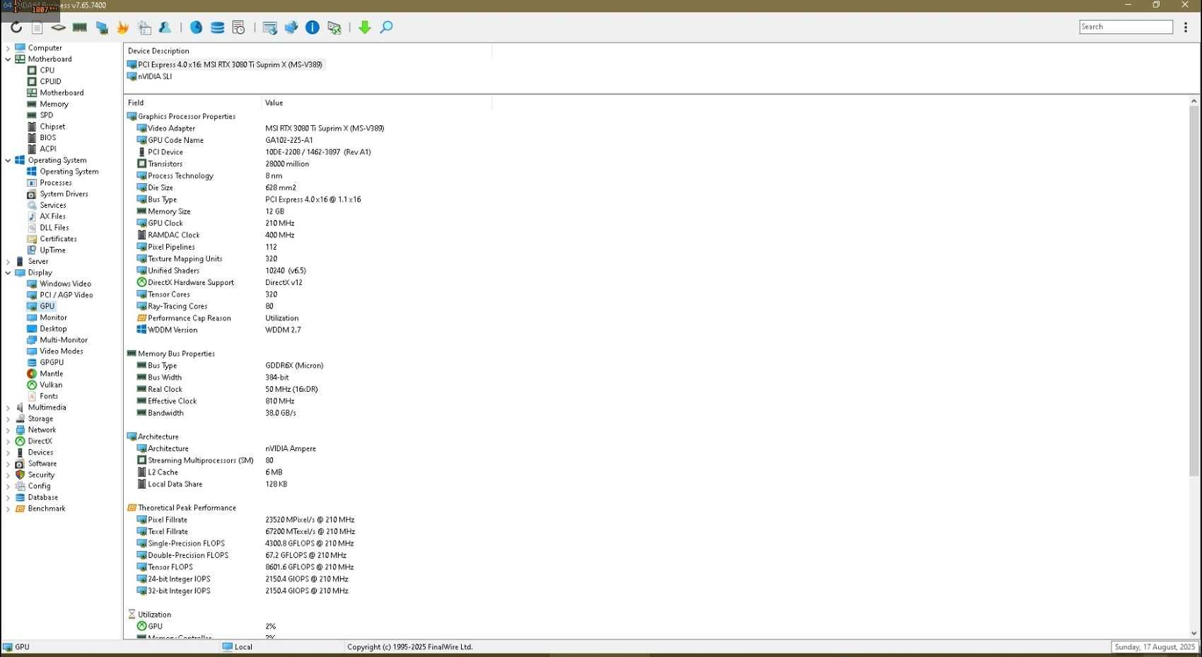Viewport: 1202px width, 657px height.
Task: Open System Drivers in the tree
Action: 64,194
